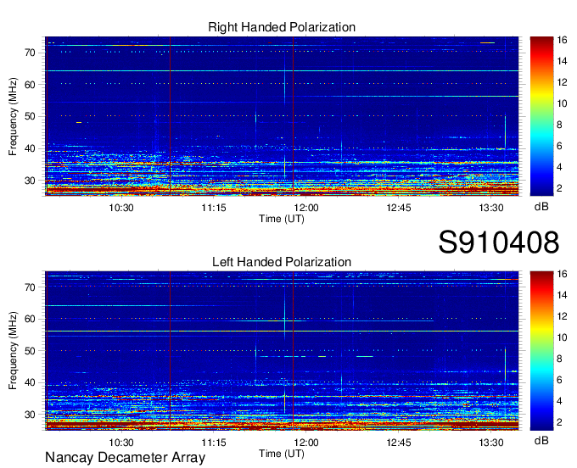
Task: Click the 12:00 time tick under the left-handed plot
Action: pos(306,443)
